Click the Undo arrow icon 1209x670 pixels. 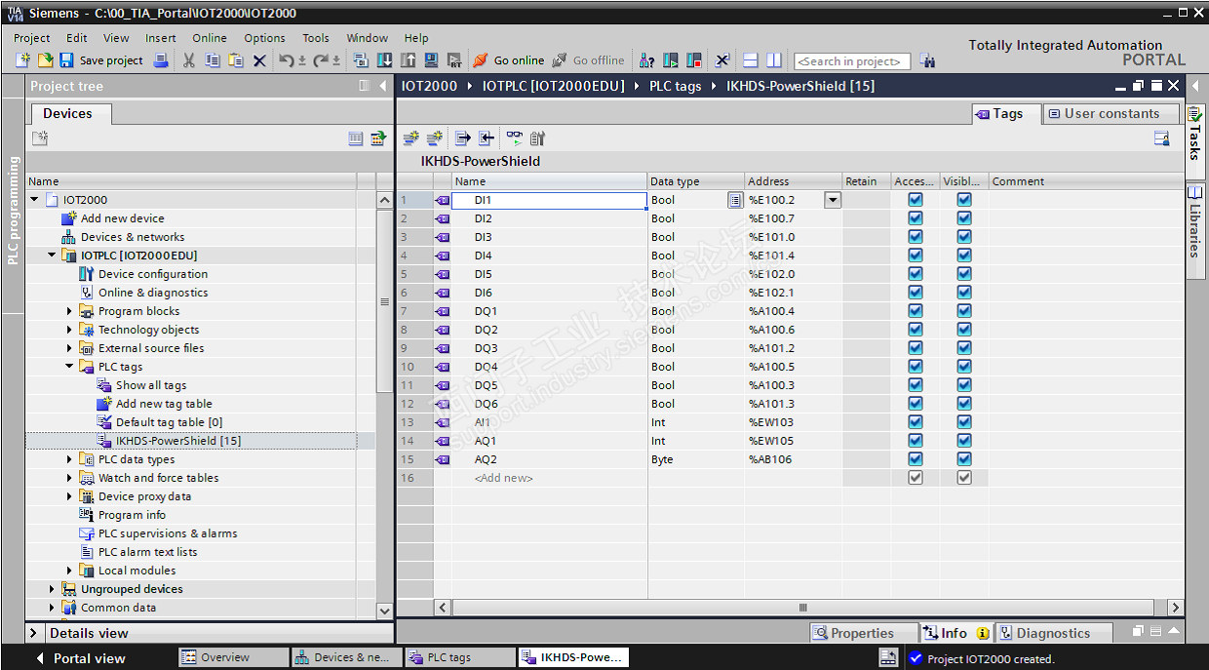(287, 60)
